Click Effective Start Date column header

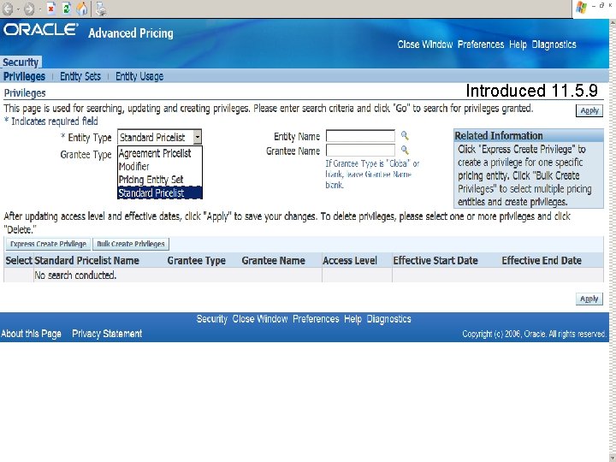click(435, 260)
